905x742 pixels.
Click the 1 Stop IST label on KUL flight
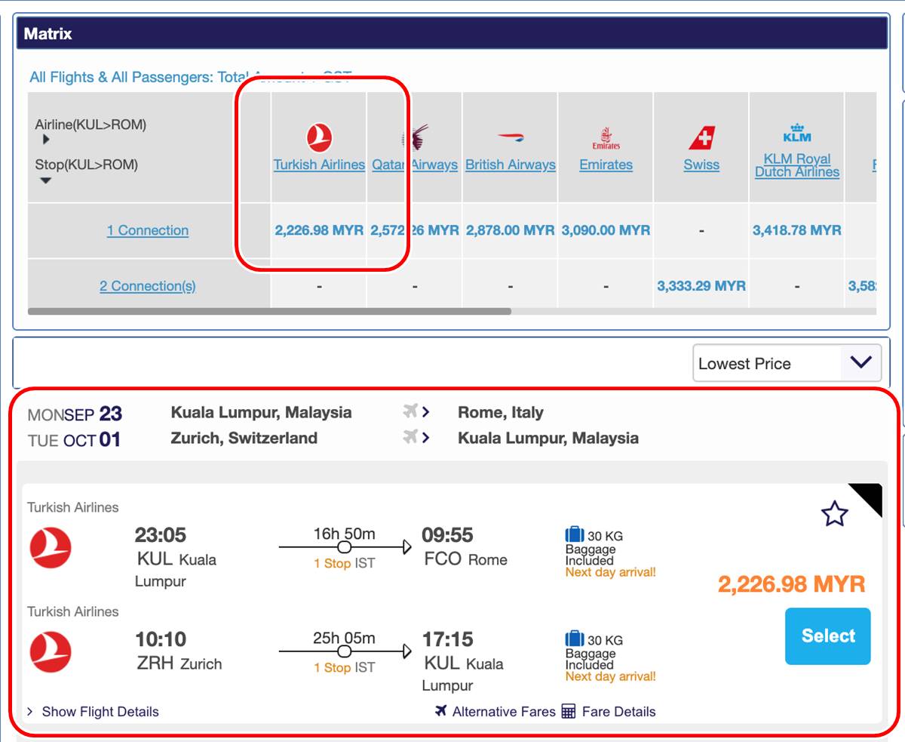pyautogui.click(x=345, y=563)
